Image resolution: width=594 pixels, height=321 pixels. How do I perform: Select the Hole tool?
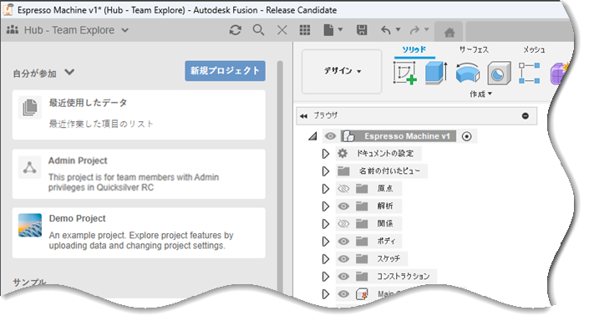pyautogui.click(x=499, y=73)
